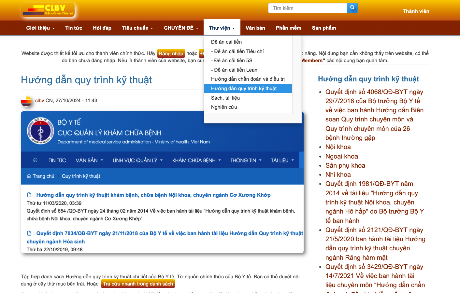
Task: Click document icon beside Quyết định 7034/QĐ-BYT
Action: (x=29, y=233)
